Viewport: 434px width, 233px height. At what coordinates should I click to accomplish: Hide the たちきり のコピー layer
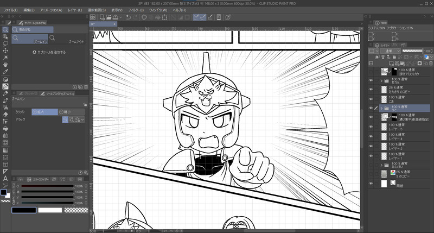click(371, 90)
